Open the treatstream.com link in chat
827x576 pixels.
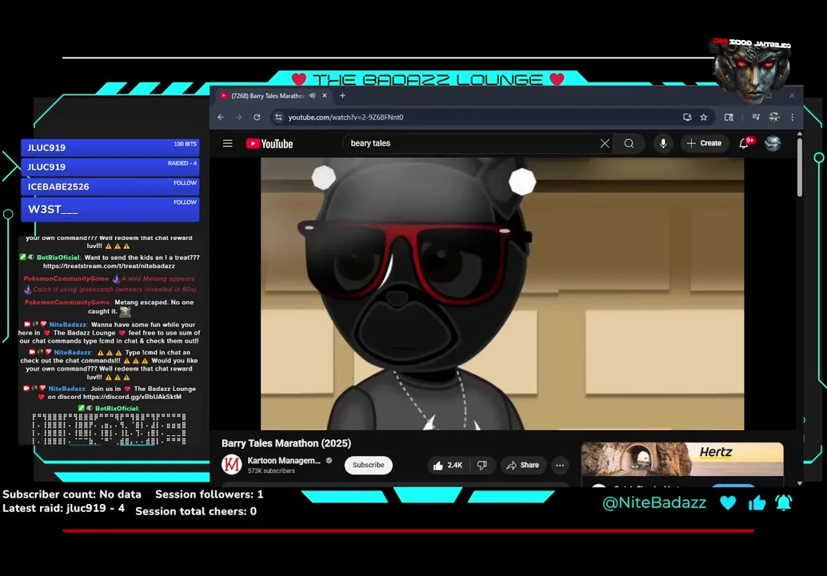coord(109,266)
